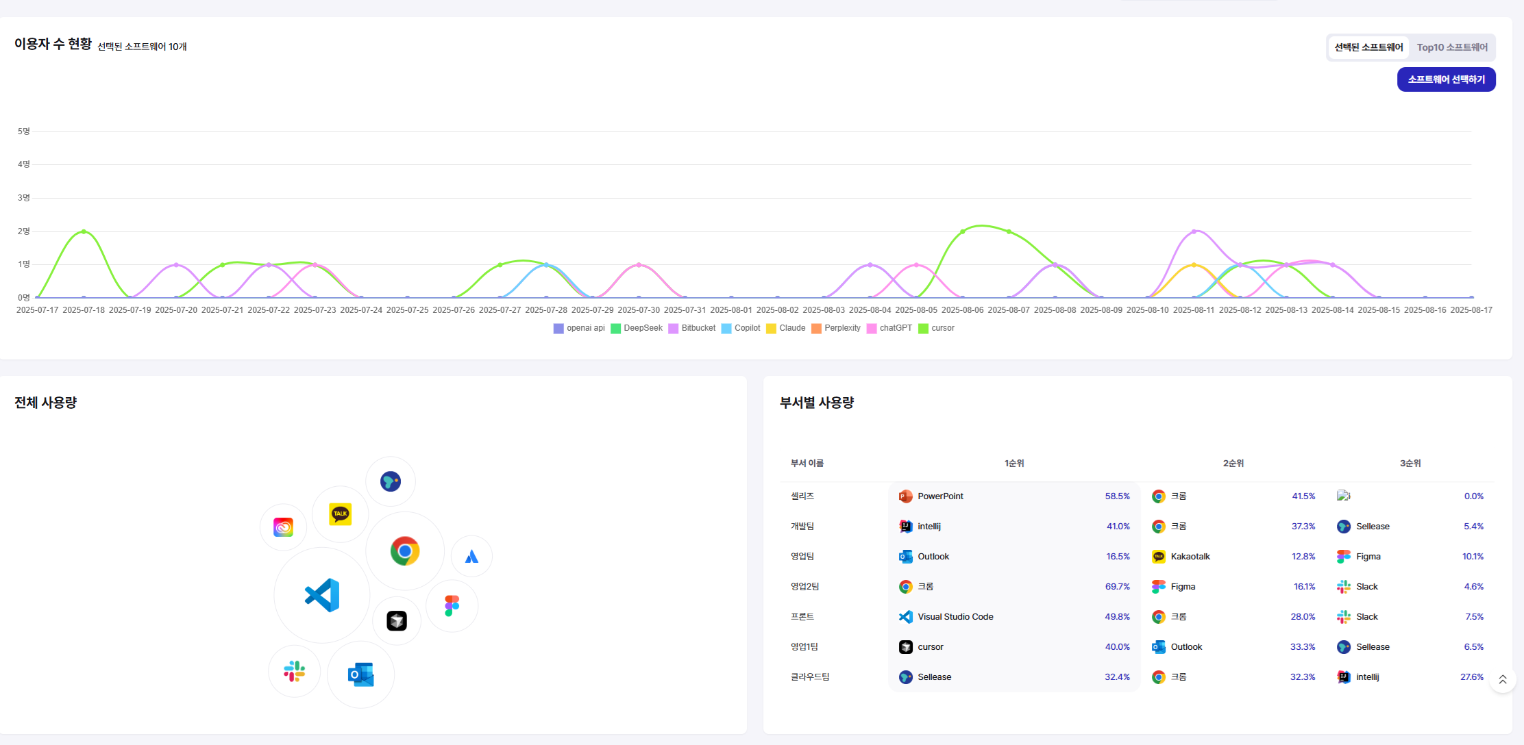
Task: Click the Atlassian bubble icon
Action: (x=471, y=556)
